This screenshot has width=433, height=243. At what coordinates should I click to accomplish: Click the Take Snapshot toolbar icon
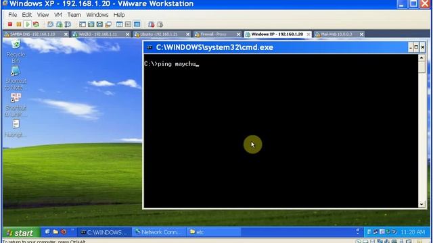click(x=50, y=24)
